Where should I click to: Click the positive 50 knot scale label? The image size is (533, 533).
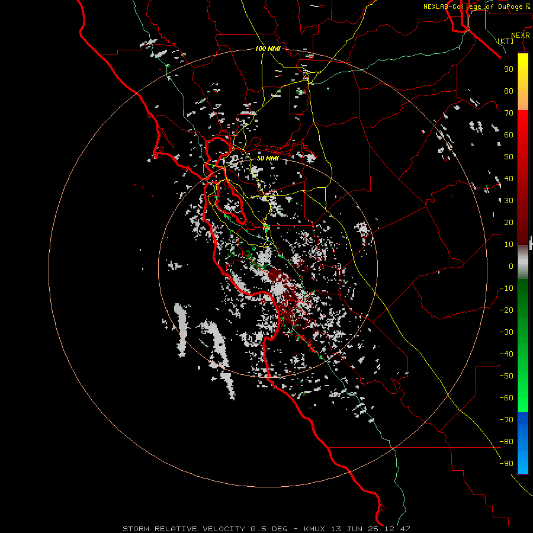[x=509, y=157]
